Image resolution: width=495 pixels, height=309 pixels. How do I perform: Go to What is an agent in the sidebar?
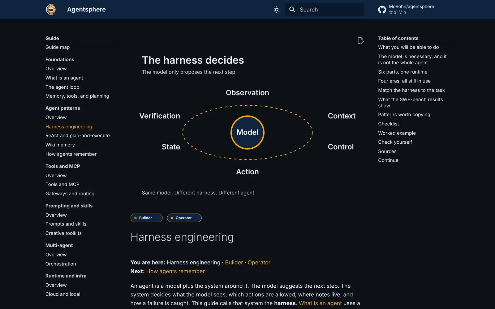point(64,78)
